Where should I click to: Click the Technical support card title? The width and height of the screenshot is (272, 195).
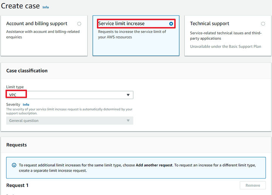pos(210,23)
